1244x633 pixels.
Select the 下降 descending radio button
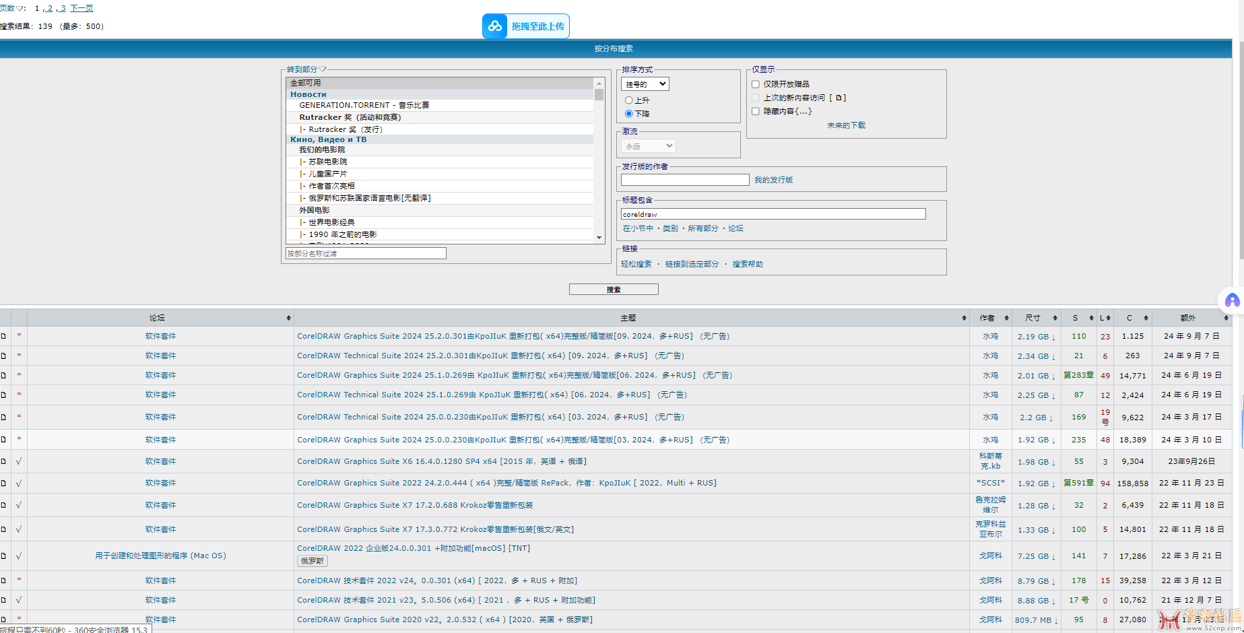coord(629,114)
